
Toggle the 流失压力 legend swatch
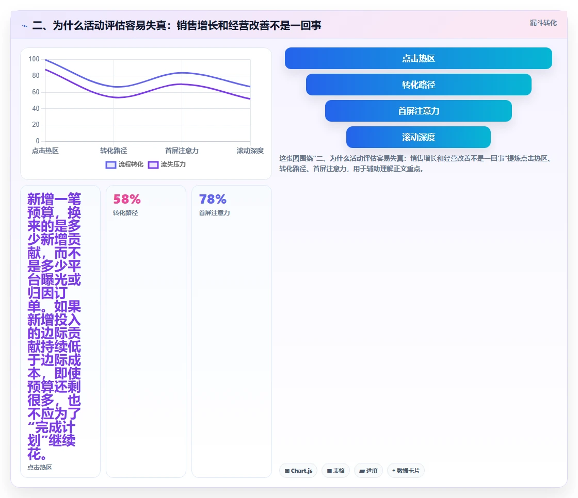(x=153, y=164)
